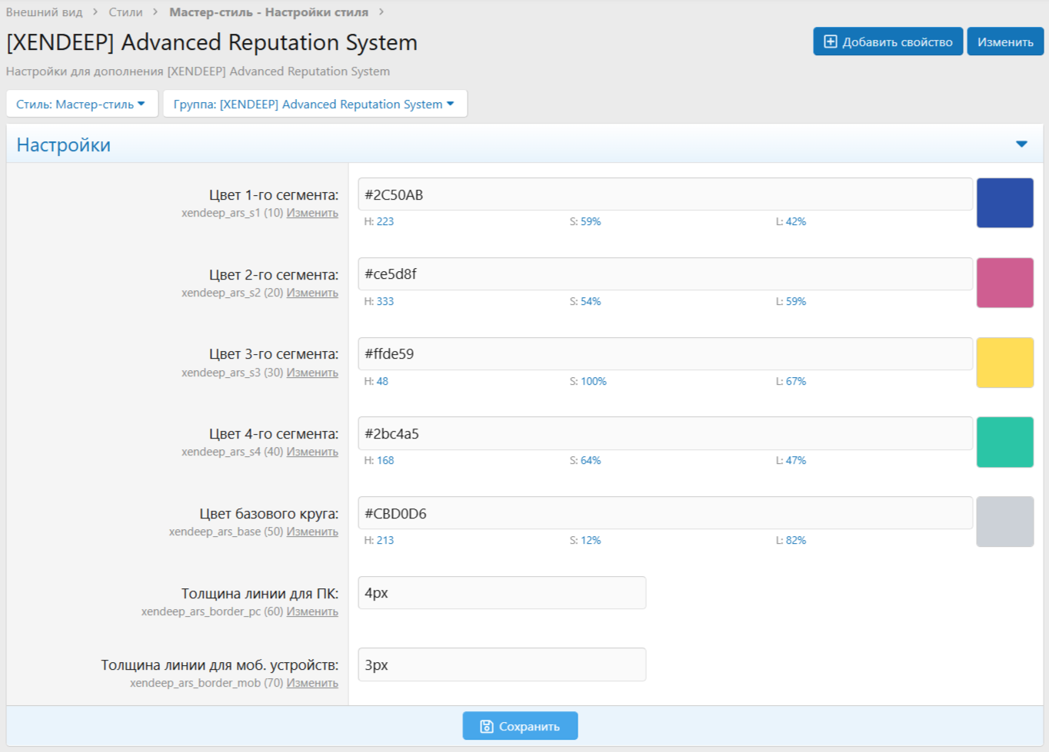This screenshot has width=1049, height=752.
Task: Open the Стиль: Мастер-стиль dropdown
Action: point(82,104)
